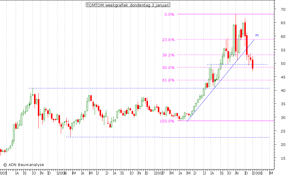Click the 40 price axis value

[283, 90]
